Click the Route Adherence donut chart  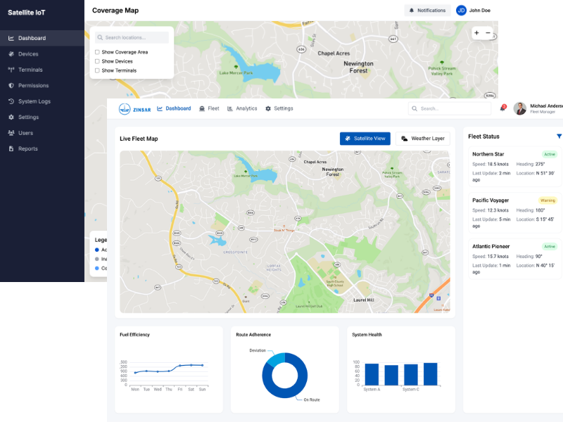click(285, 376)
